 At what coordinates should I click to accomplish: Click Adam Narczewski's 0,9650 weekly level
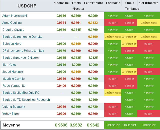coord(61,16)
